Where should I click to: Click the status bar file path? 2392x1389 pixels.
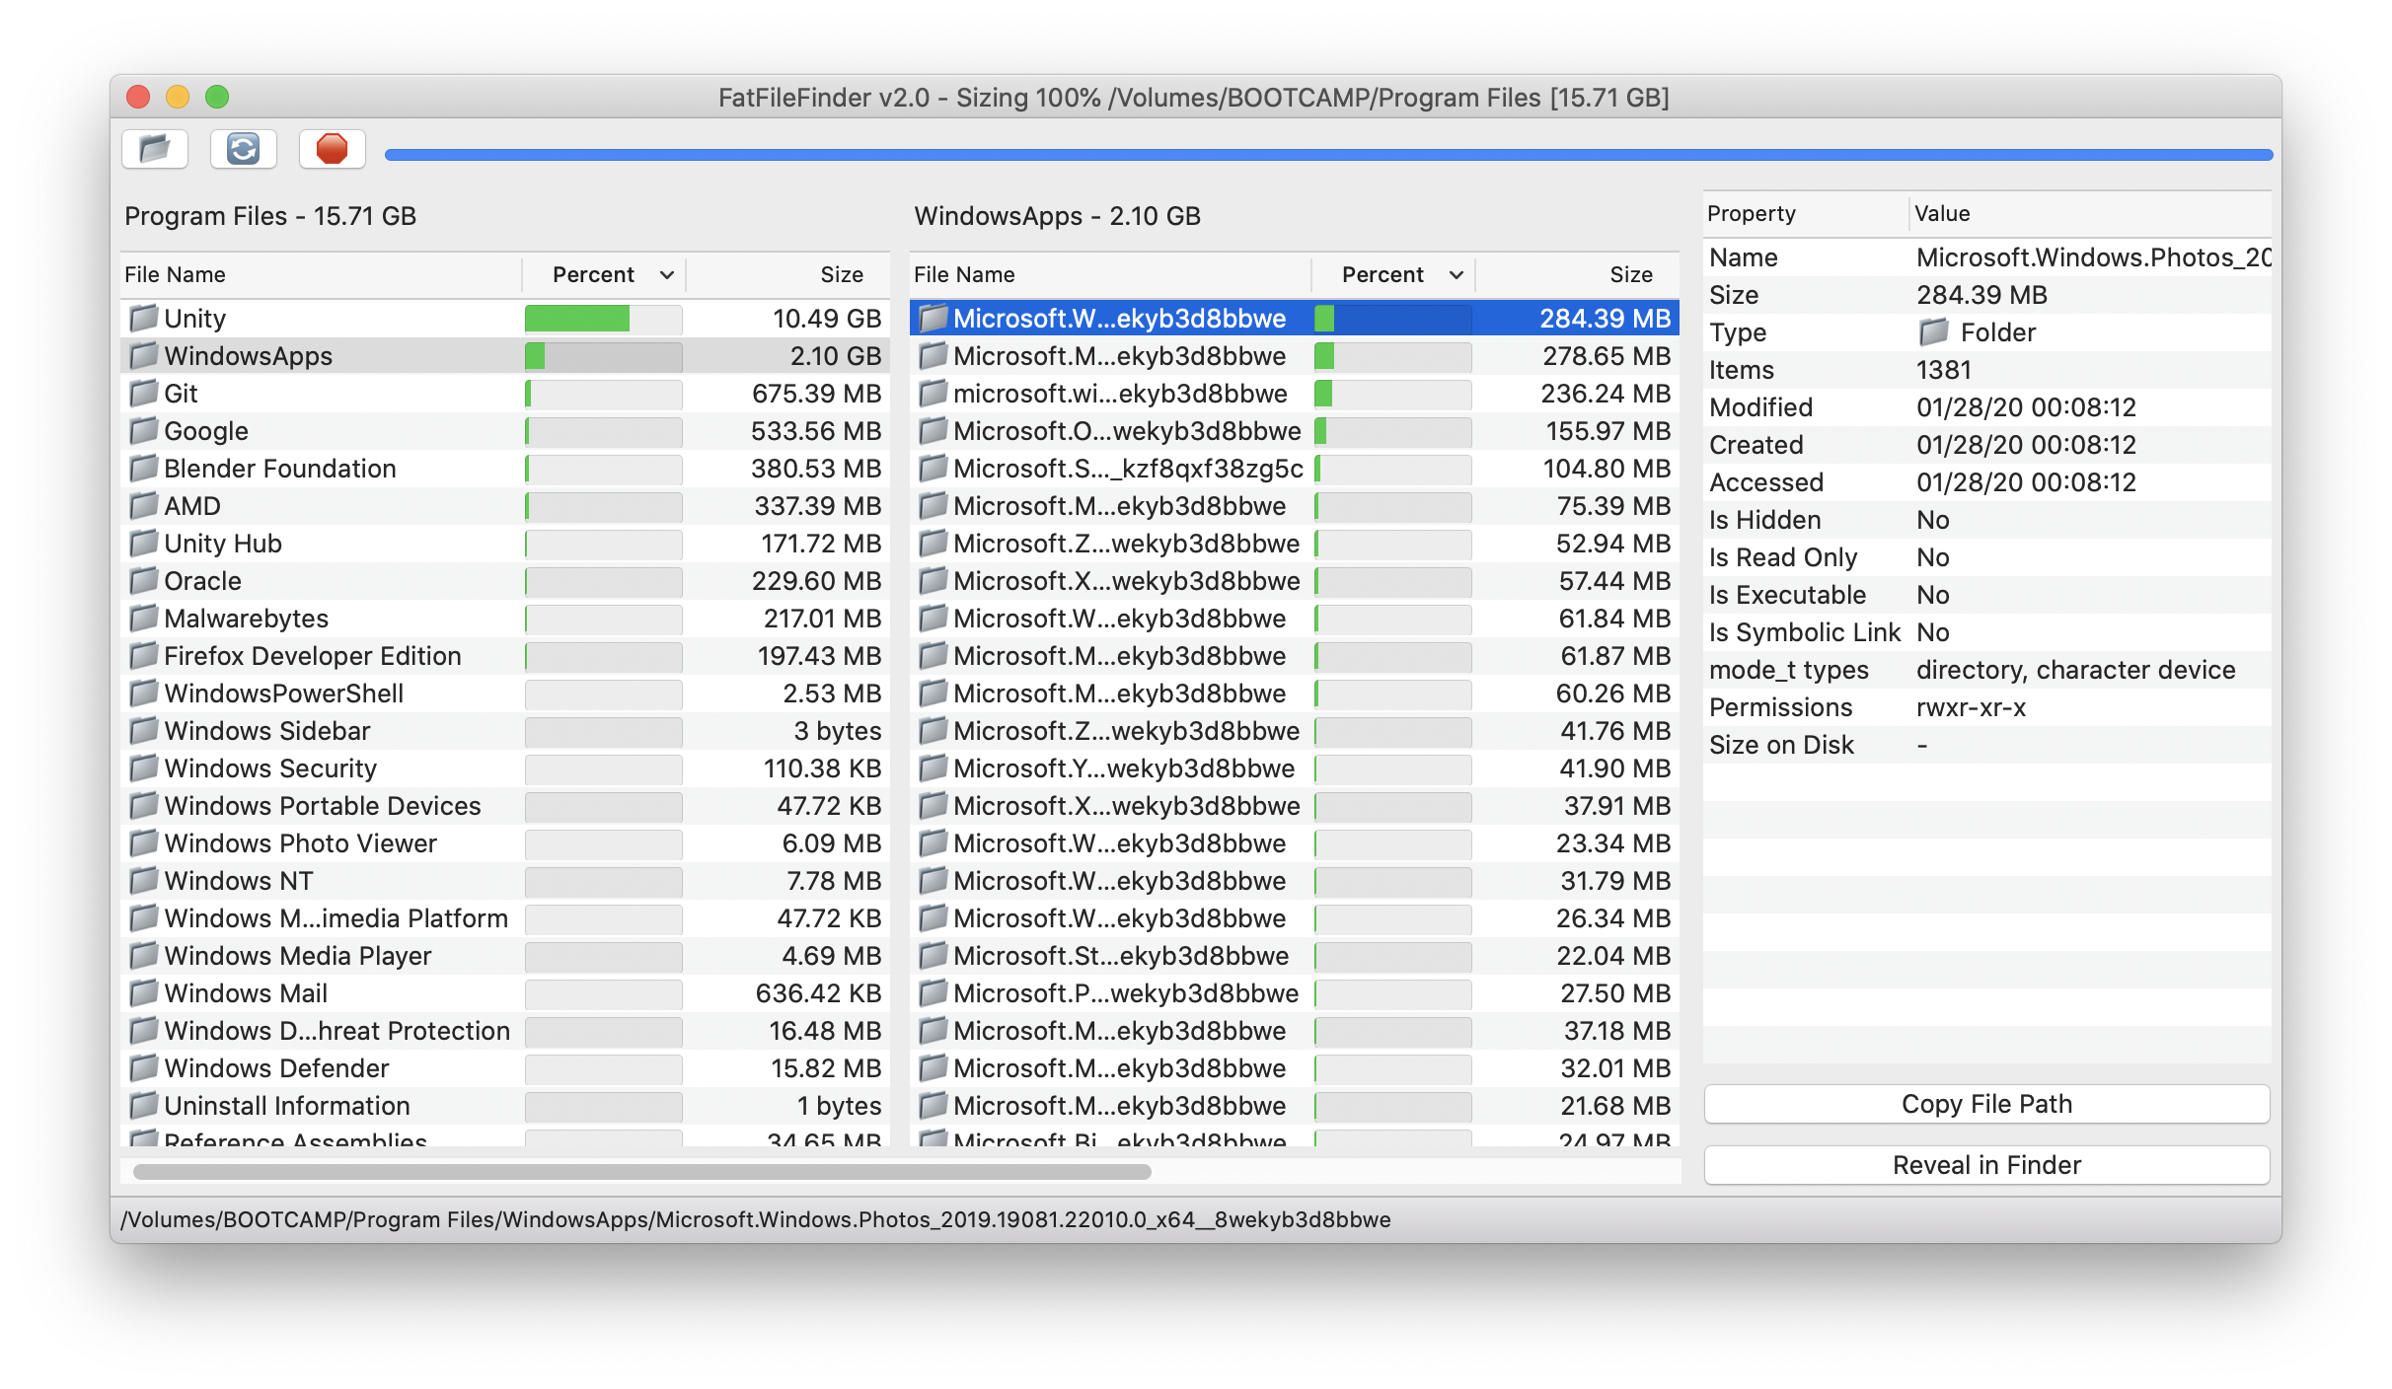756,1219
